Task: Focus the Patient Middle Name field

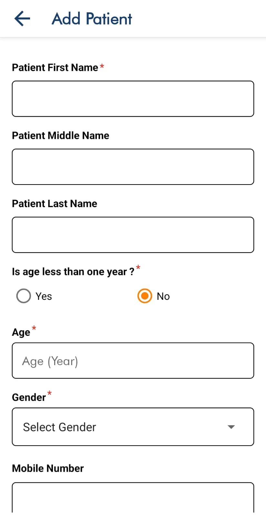Action: point(133,167)
